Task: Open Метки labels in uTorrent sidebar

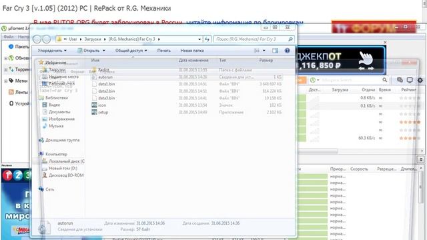Action: pyautogui.click(x=18, y=81)
